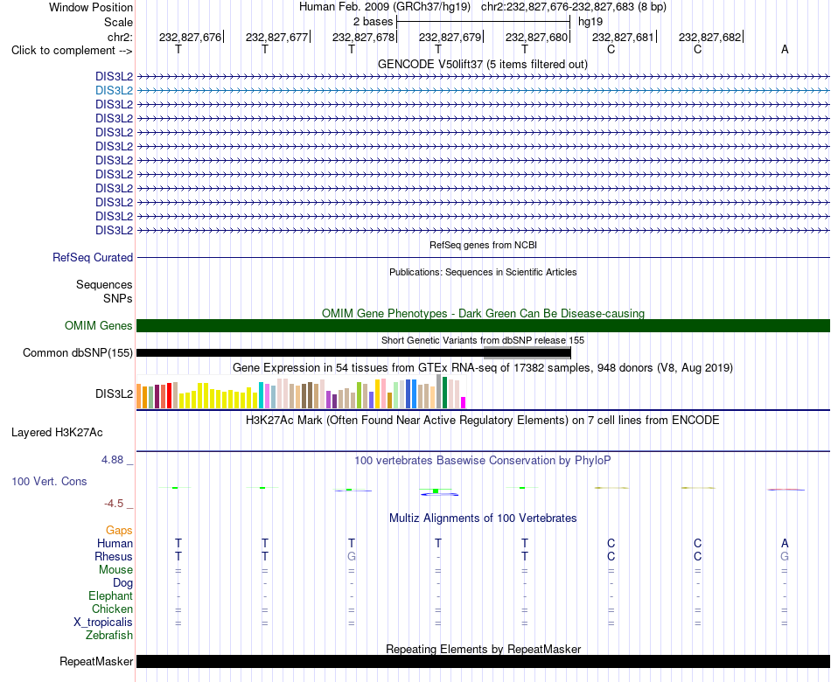Select the Scale track label
This screenshot has width=831, height=682.
pyautogui.click(x=118, y=22)
